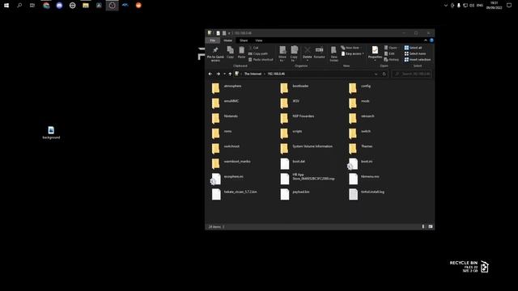Image resolution: width=518 pixels, height=291 pixels.
Task: Open the Recycle Bin desktop widget
Action: click(469, 267)
